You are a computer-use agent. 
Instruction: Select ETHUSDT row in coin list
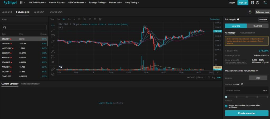point(24,44)
